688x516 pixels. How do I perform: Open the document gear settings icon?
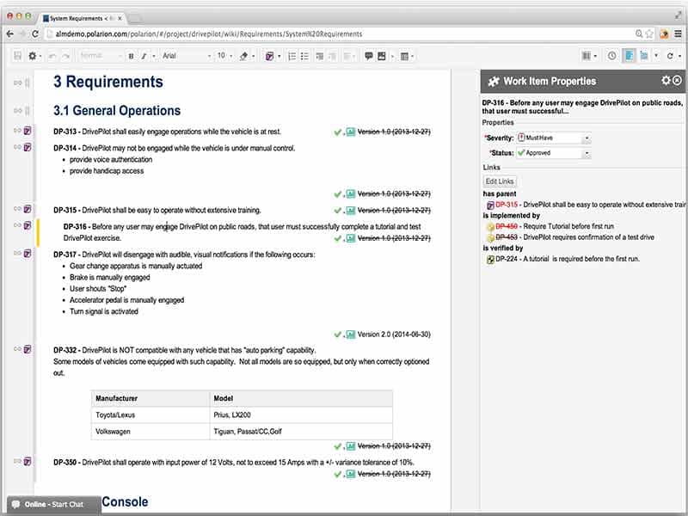[x=32, y=56]
